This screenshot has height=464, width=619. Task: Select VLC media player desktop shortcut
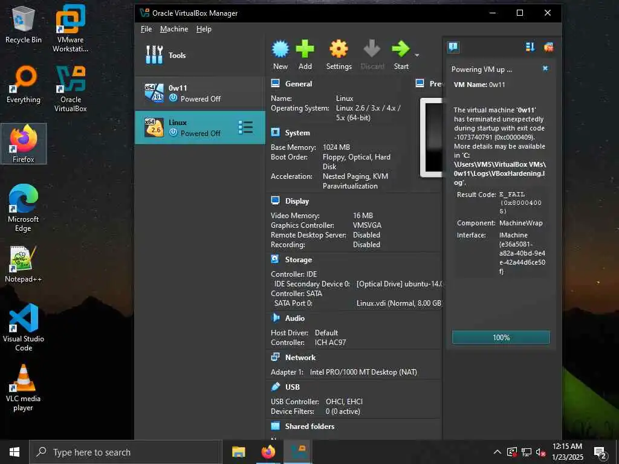[x=24, y=387]
